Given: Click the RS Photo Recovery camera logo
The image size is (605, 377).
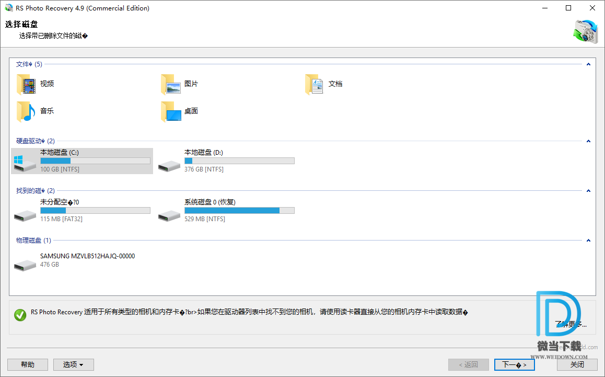Looking at the screenshot, I should 585,31.
